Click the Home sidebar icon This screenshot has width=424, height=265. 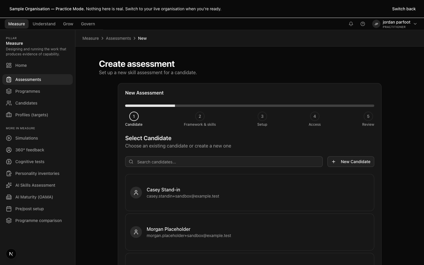point(9,65)
